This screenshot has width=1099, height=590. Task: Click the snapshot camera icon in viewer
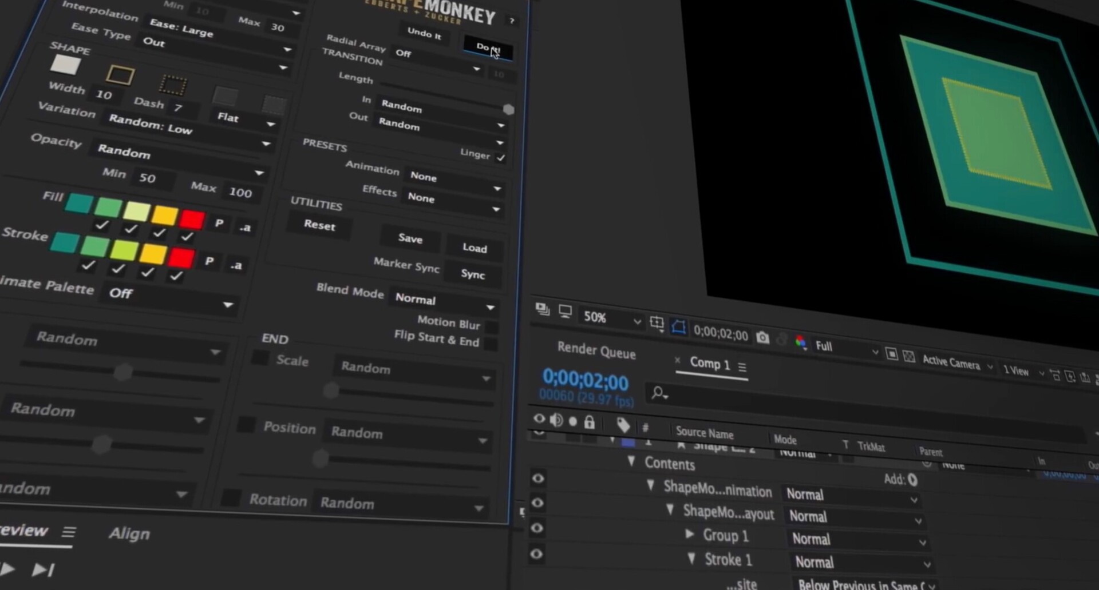coord(762,338)
